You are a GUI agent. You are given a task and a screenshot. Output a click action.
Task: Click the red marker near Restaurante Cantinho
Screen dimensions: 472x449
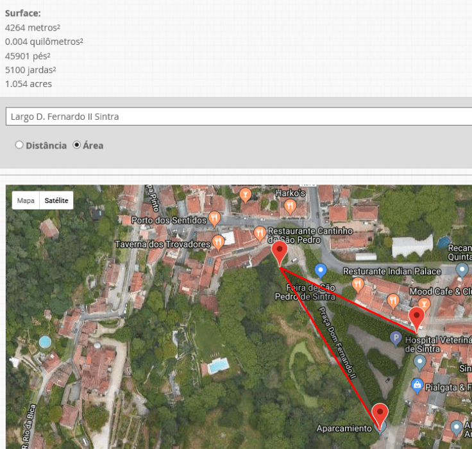pyautogui.click(x=279, y=252)
